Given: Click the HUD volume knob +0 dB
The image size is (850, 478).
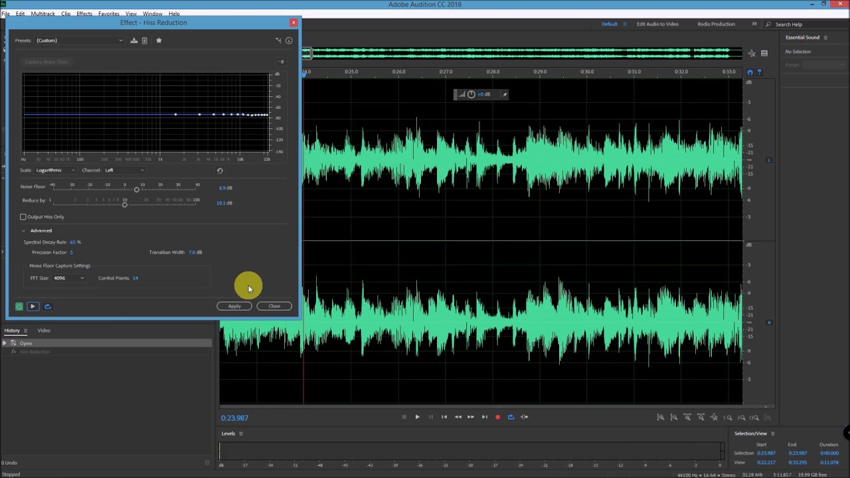Looking at the screenshot, I should (x=471, y=94).
